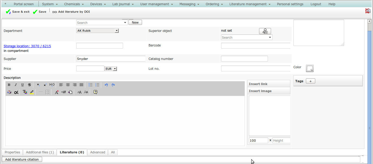Apply strikethrough formatting in editor
373x164 pixels.
tap(29, 85)
